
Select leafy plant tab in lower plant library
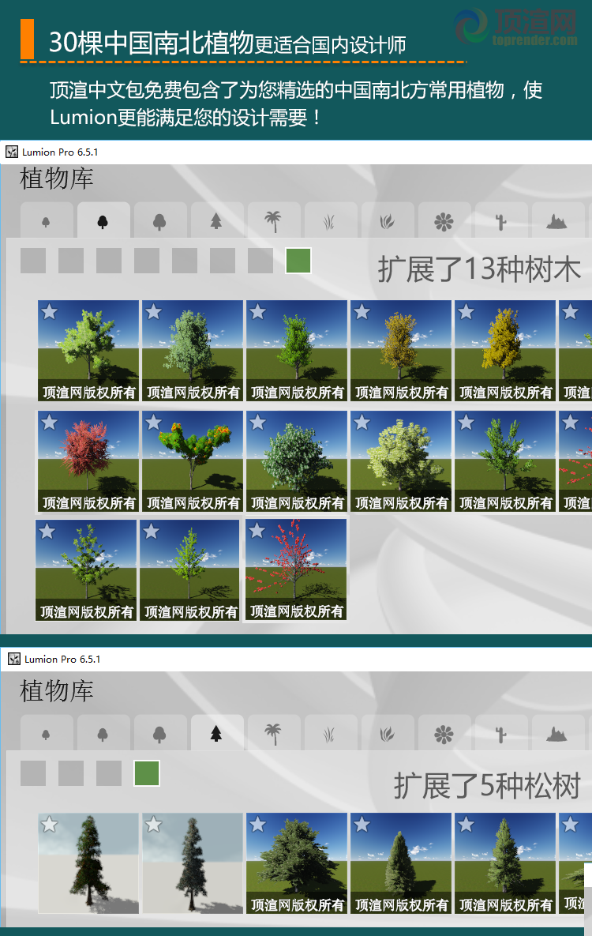tap(388, 733)
